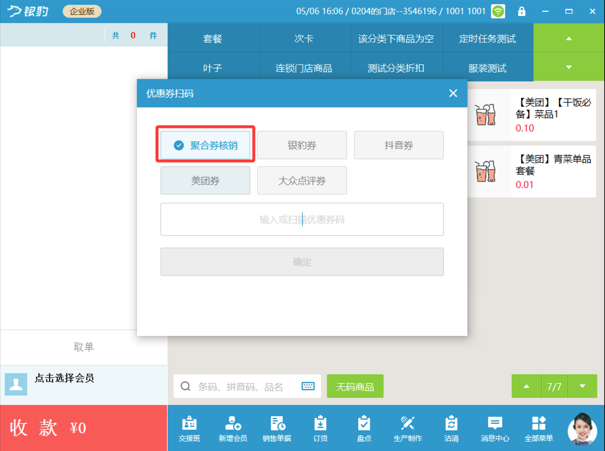Screen dimensions: 605x451
Task: Open the 次卡 category tab
Action: pyautogui.click(x=304, y=38)
